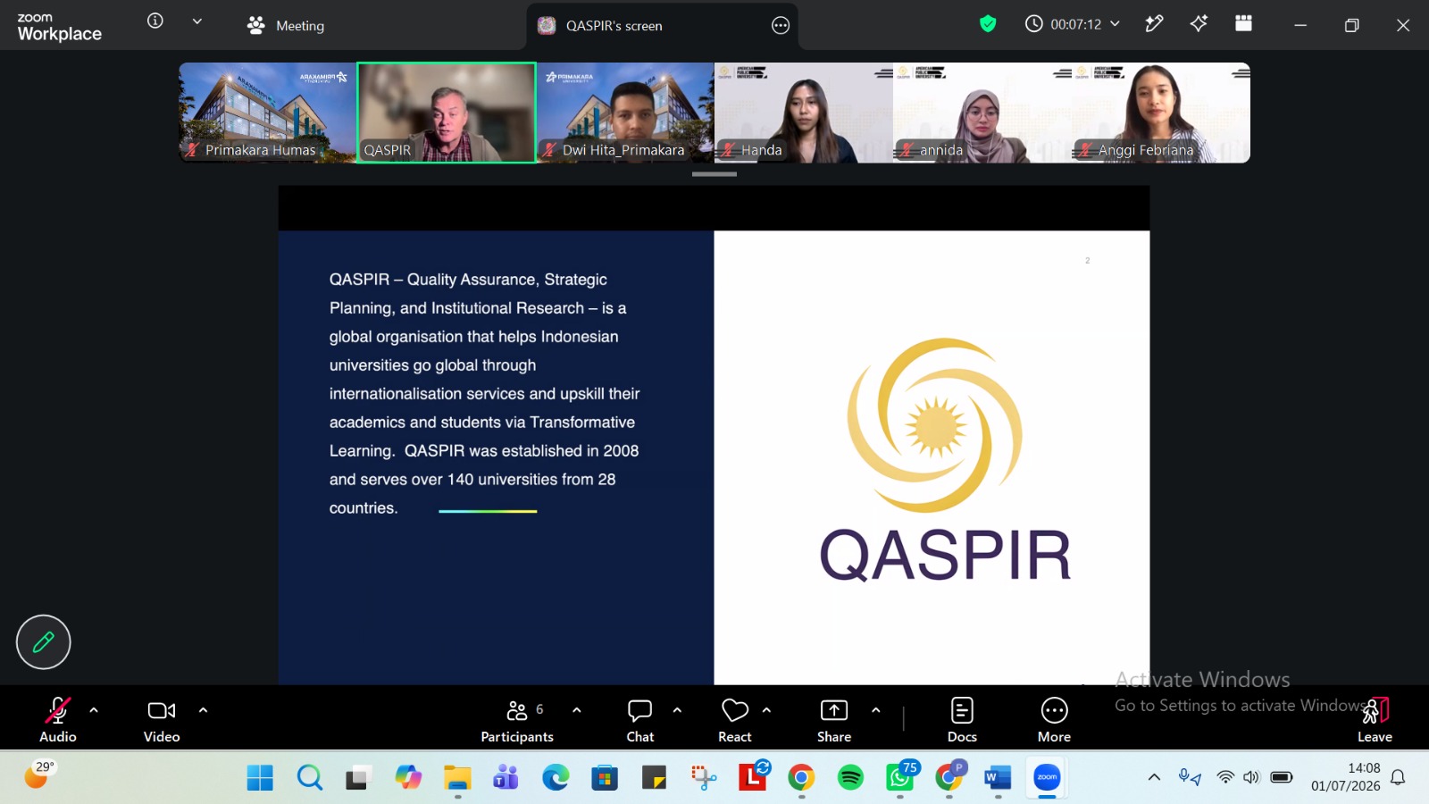Check green encryption shield icon
The width and height of the screenshot is (1429, 804).
coord(988,24)
